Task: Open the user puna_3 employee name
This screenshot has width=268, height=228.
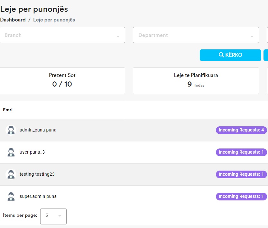Action: point(32,152)
